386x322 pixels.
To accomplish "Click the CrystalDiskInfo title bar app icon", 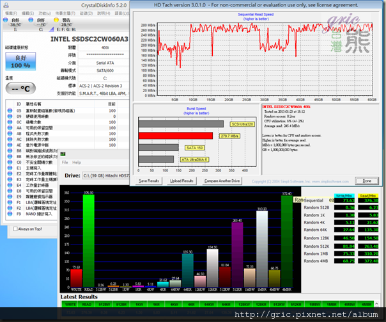I will pos(6,5).
